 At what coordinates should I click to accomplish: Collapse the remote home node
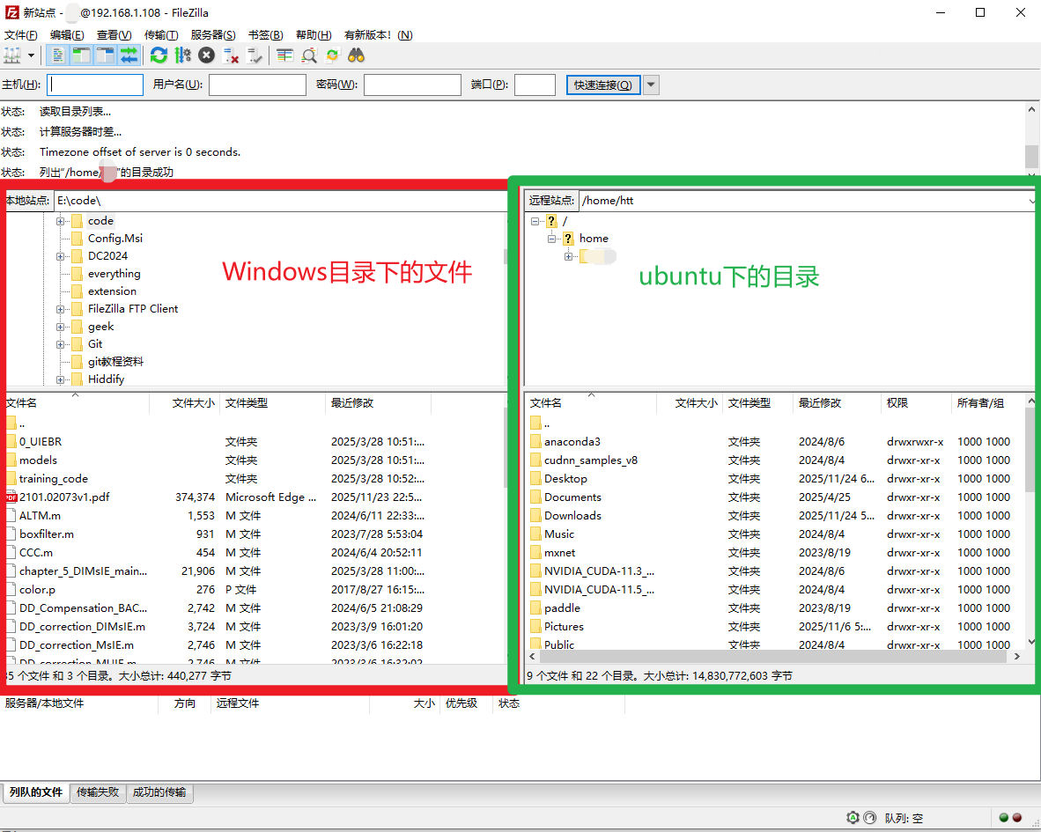pyautogui.click(x=551, y=239)
